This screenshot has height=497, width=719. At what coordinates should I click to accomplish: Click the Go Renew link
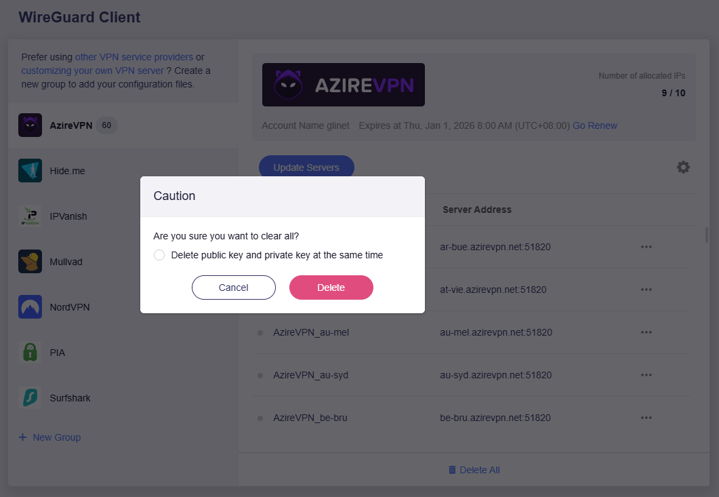click(x=595, y=125)
